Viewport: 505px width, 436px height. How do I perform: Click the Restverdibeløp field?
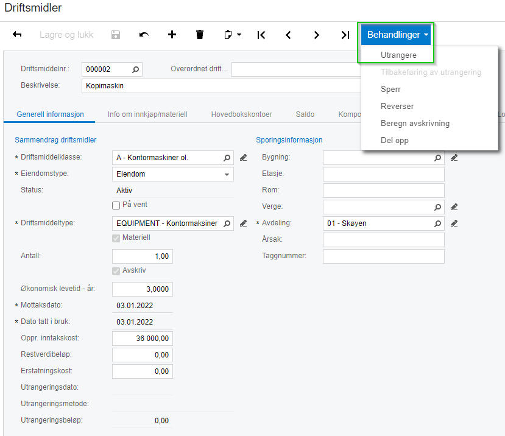[x=143, y=355]
